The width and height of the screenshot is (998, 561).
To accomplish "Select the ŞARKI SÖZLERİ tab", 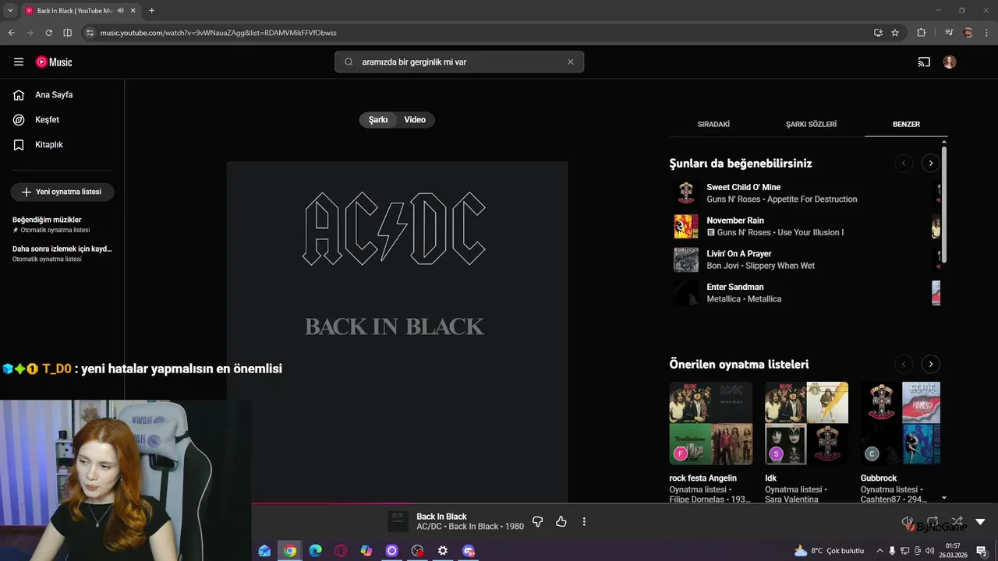I will [x=811, y=124].
